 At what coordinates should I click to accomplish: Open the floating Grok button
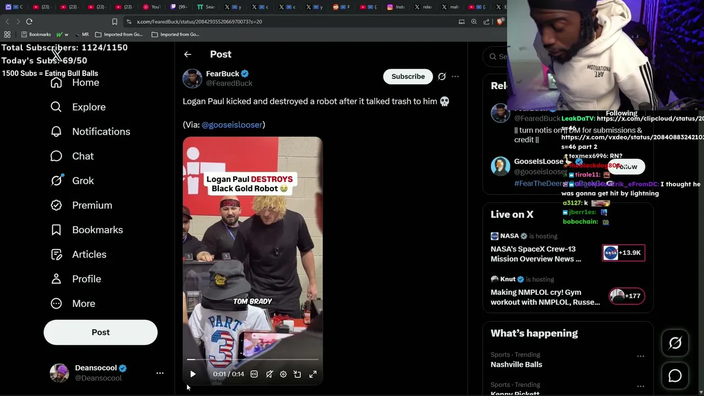point(675,343)
